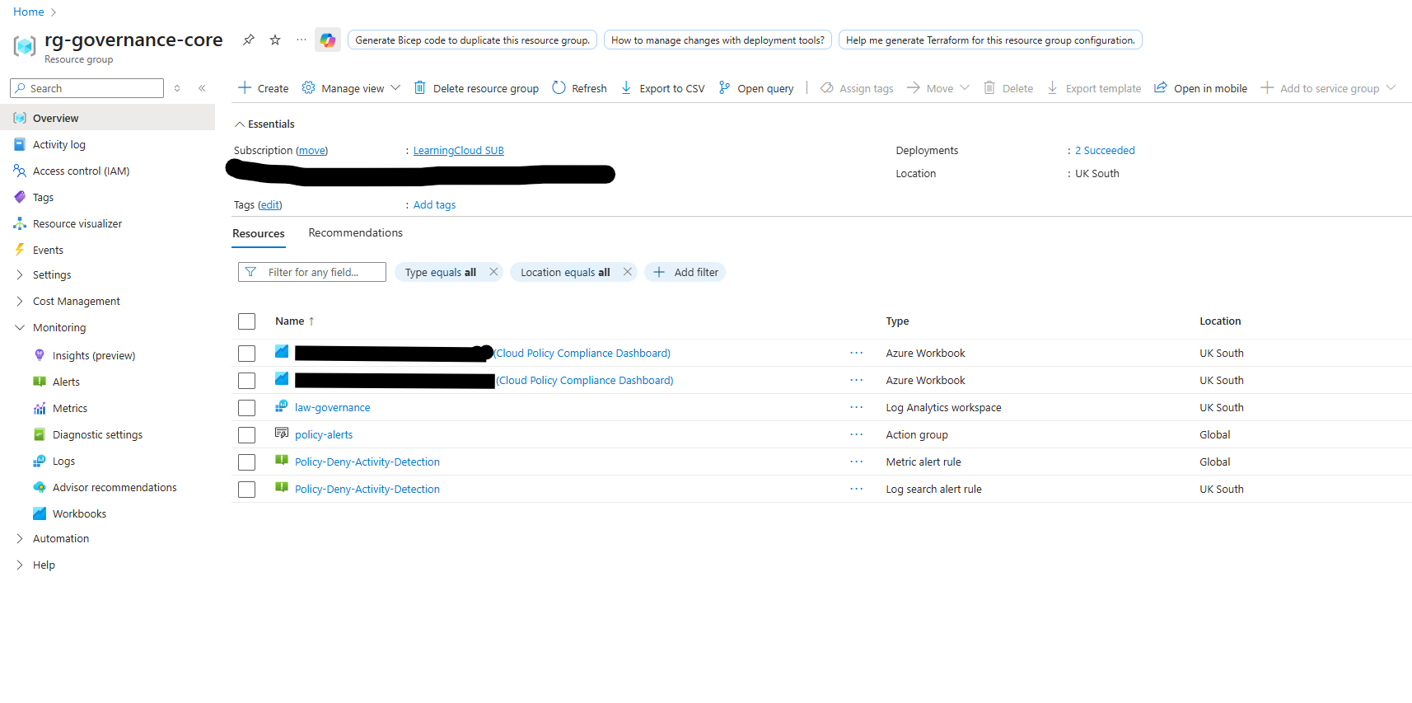Image resolution: width=1412 pixels, height=703 pixels.
Task: Open the LearningCloud SUB subscription link
Action: pos(458,151)
